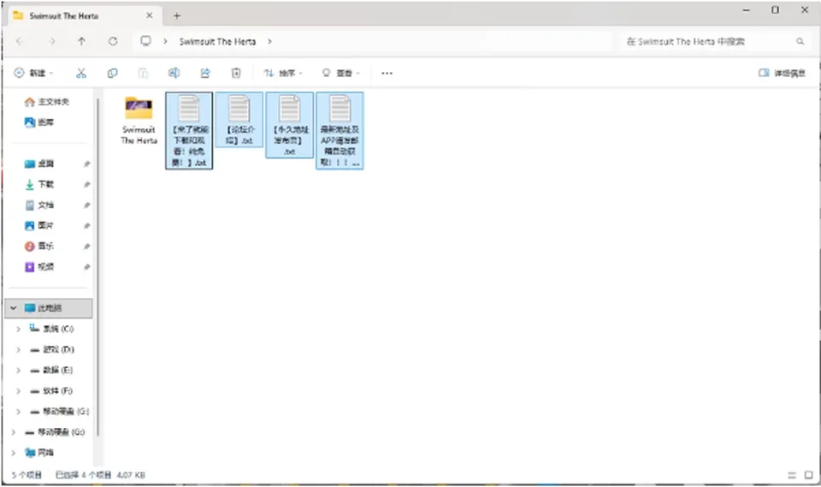Expand the C: drive tree node
The width and height of the screenshot is (821, 487).
18,329
